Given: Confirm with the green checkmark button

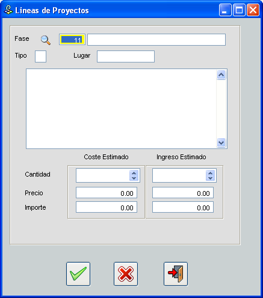Looking at the screenshot, I should pos(78,274).
